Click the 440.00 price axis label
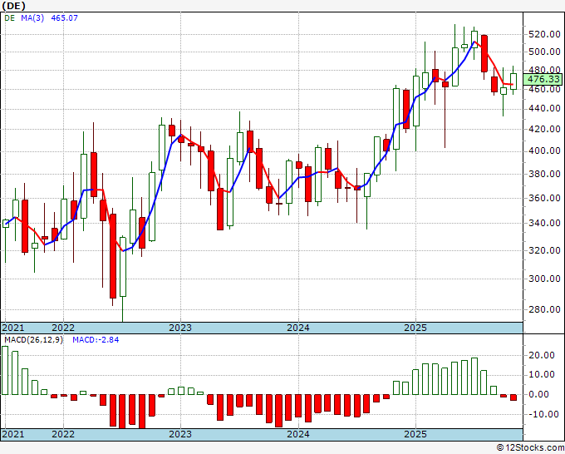The width and height of the screenshot is (565, 454). (x=544, y=109)
